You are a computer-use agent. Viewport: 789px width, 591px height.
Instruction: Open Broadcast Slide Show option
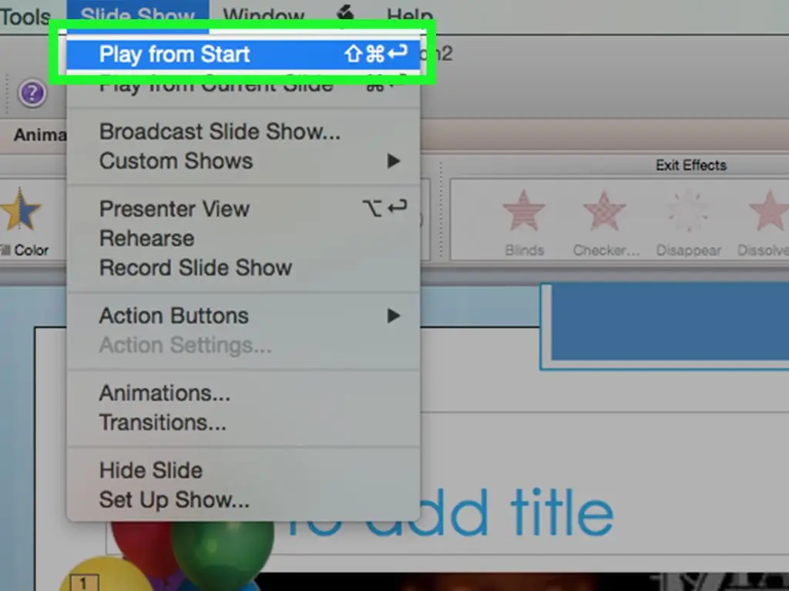click(243, 132)
